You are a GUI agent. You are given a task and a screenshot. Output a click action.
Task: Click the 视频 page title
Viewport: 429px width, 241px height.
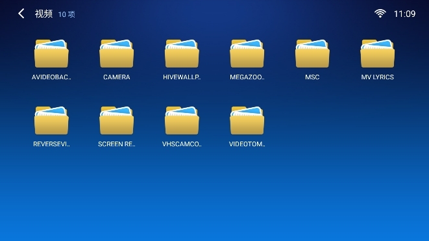coord(43,14)
